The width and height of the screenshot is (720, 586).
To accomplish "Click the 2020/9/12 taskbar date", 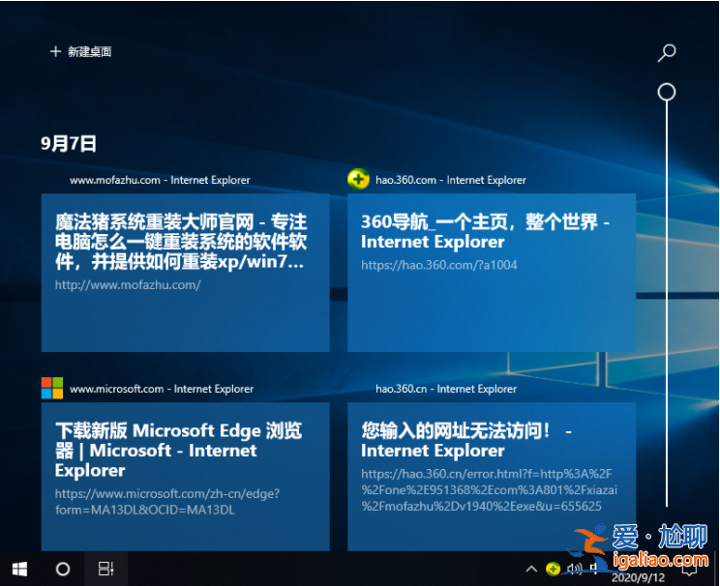I will pyautogui.click(x=638, y=577).
